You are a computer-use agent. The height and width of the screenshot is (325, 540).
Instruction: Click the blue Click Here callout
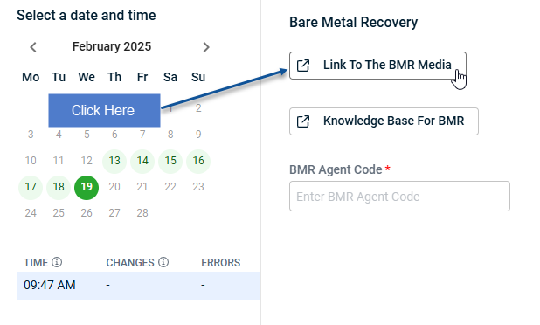click(x=104, y=110)
